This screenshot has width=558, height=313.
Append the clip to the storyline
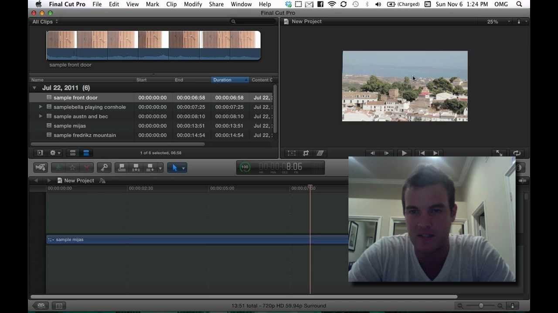(x=150, y=167)
